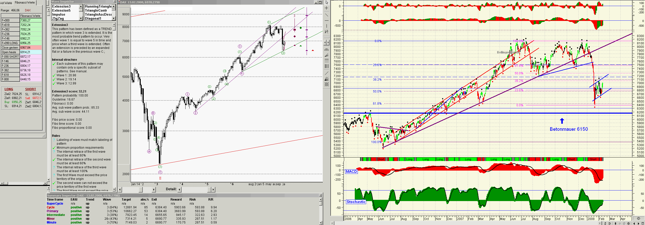
Task: Select the vertical time zone lines tool
Action: tap(327, 66)
